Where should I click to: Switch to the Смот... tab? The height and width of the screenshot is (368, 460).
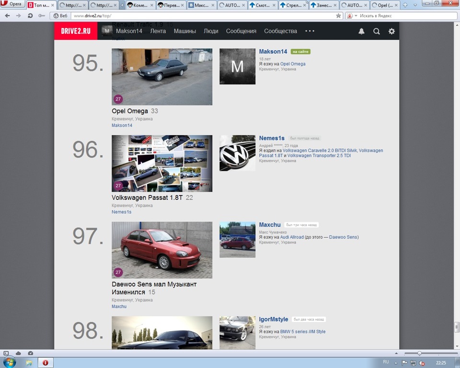[263, 5]
